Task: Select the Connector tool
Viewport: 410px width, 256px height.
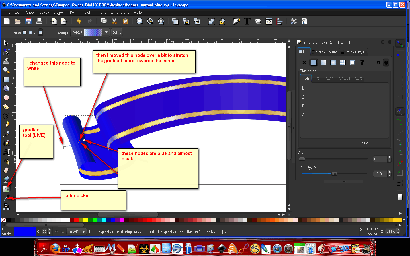Action: pyautogui.click(x=6, y=207)
